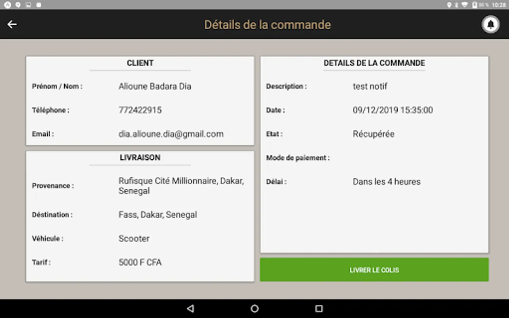
Task: Select the Rufisque Cité Millionnaire provenance address
Action: 181,186
